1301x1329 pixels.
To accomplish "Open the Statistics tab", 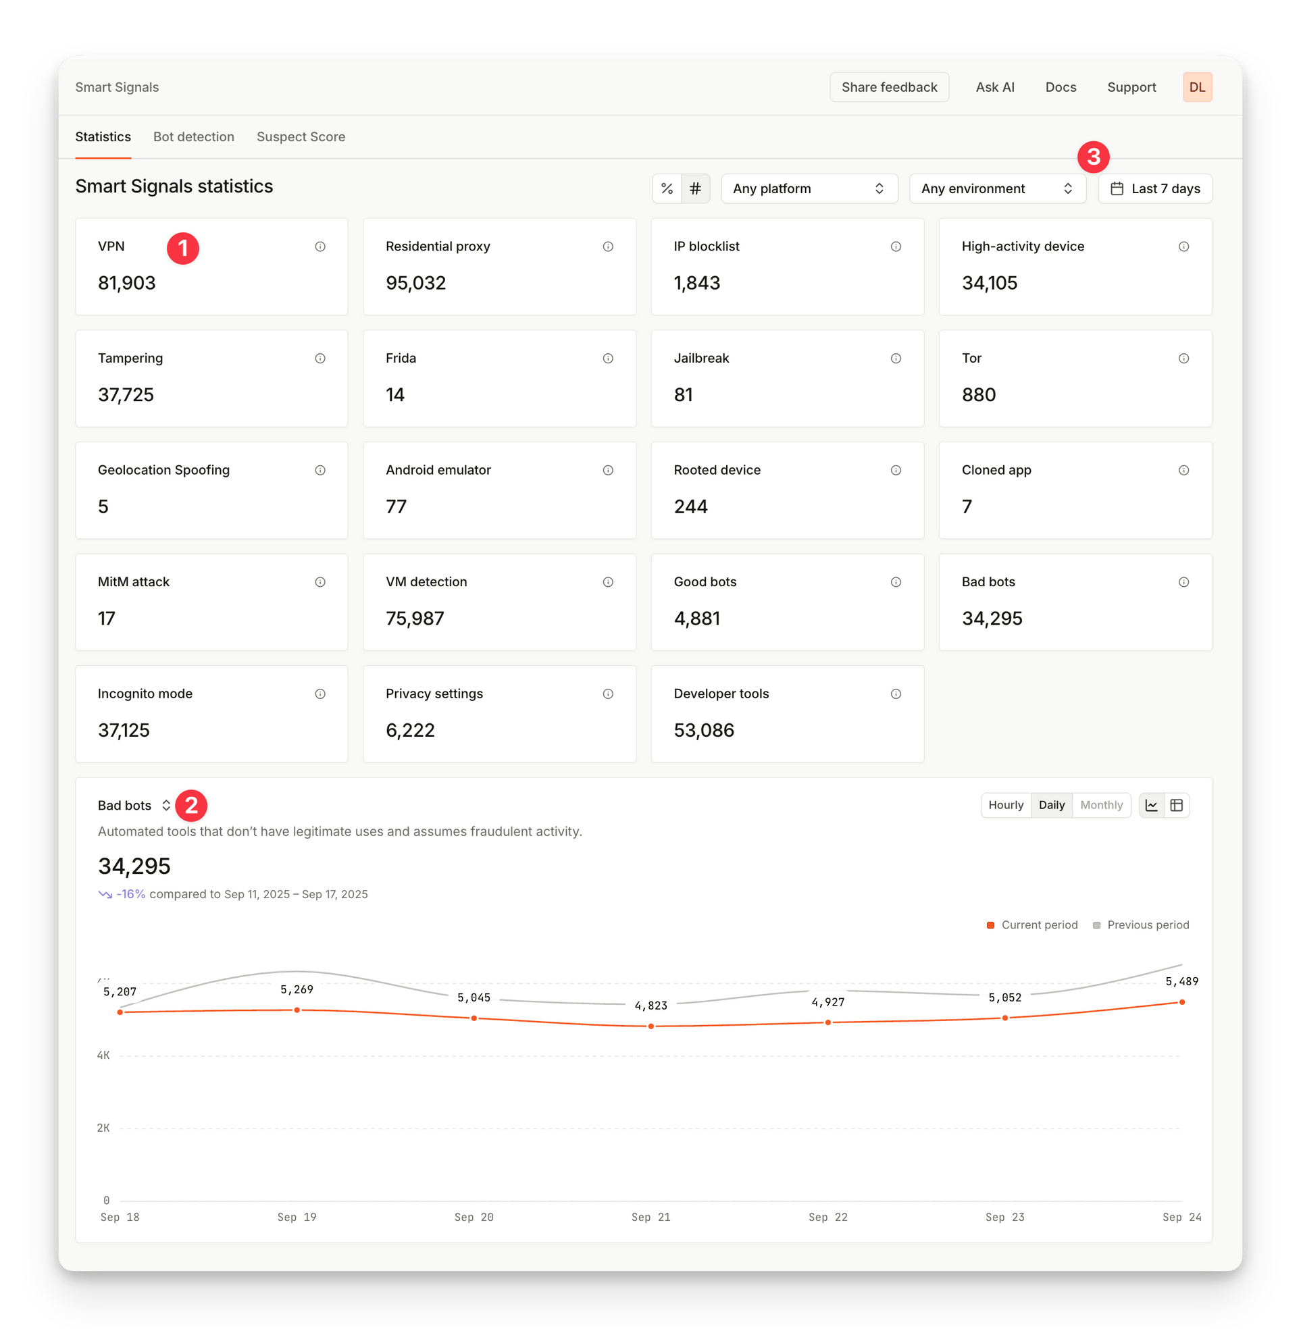I will [x=103, y=136].
